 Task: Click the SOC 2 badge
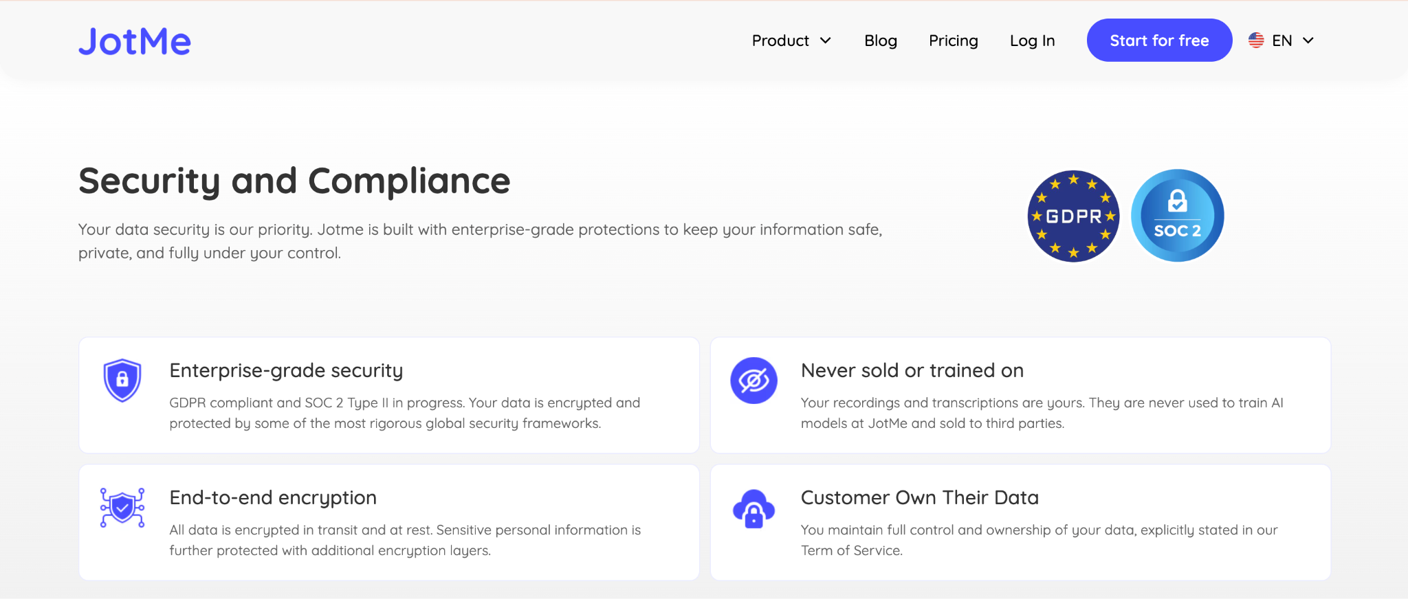point(1178,216)
